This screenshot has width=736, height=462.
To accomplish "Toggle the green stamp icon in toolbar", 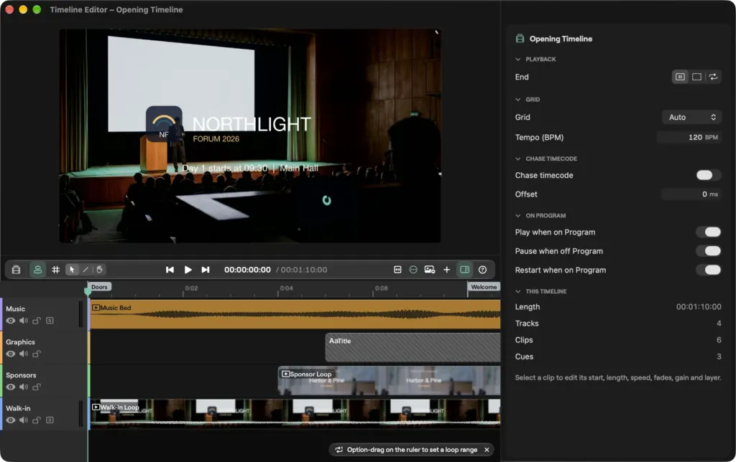I will tap(37, 270).
